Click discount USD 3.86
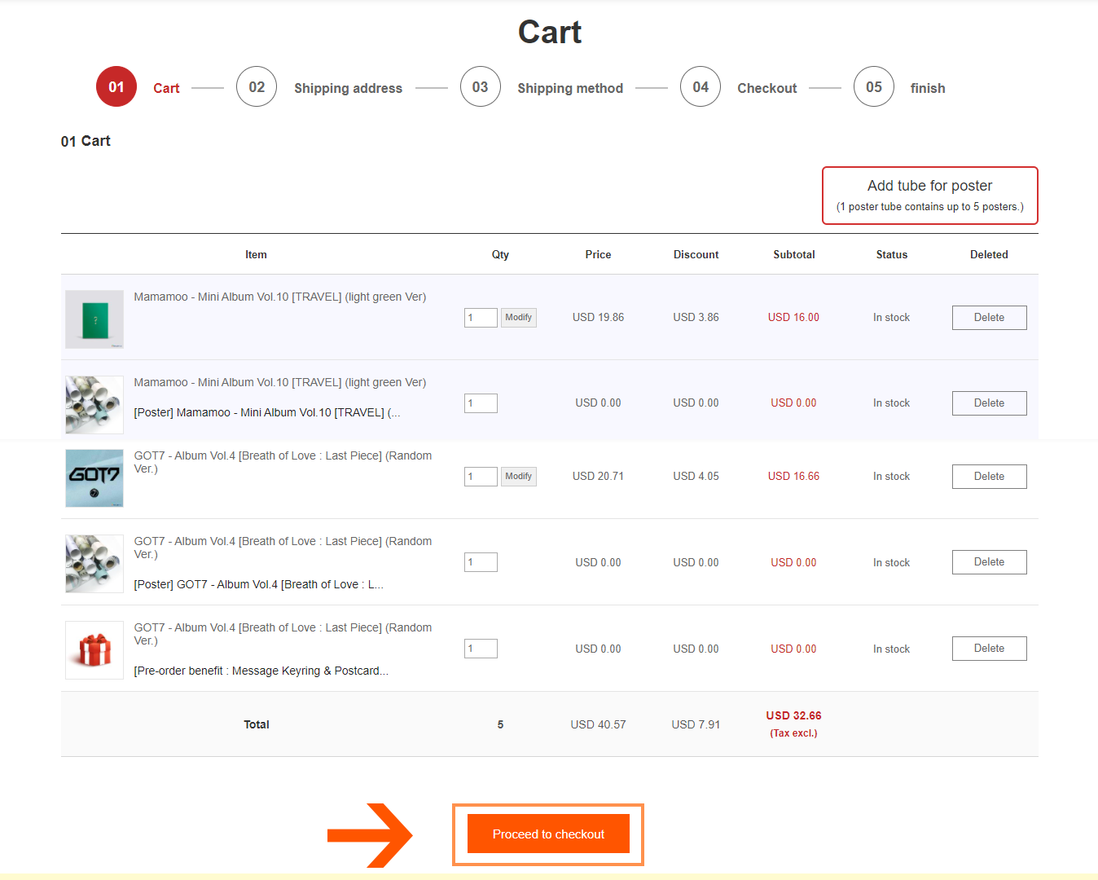 click(696, 317)
